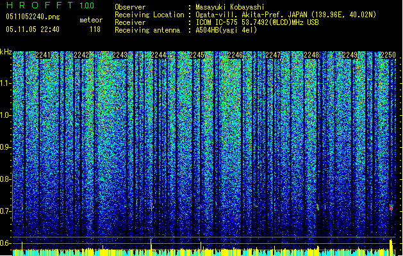
Task: Click the meteor echo below 2248
Action: [317, 207]
